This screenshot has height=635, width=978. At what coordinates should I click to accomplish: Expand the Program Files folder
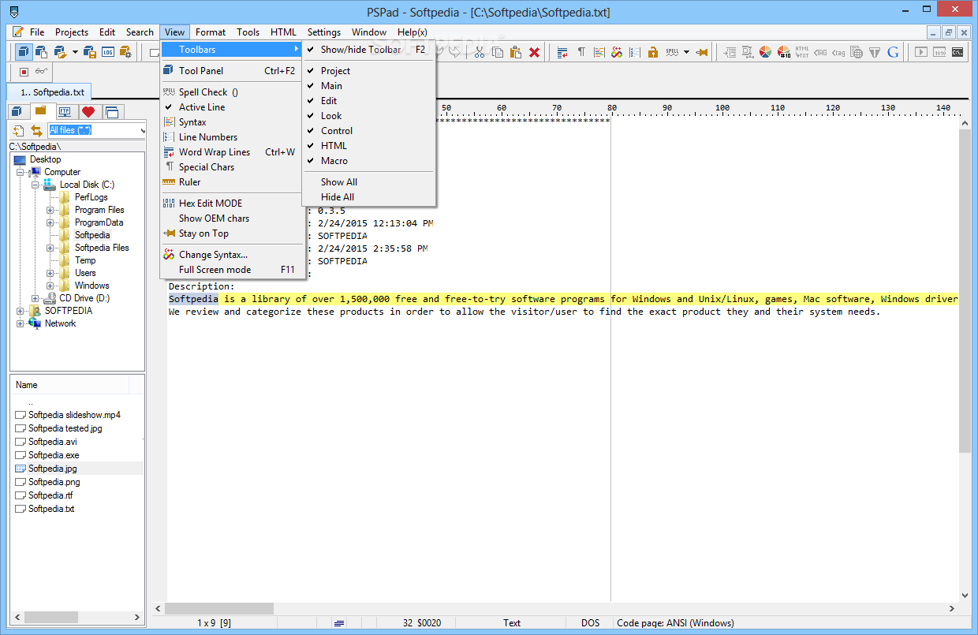pyautogui.click(x=50, y=210)
